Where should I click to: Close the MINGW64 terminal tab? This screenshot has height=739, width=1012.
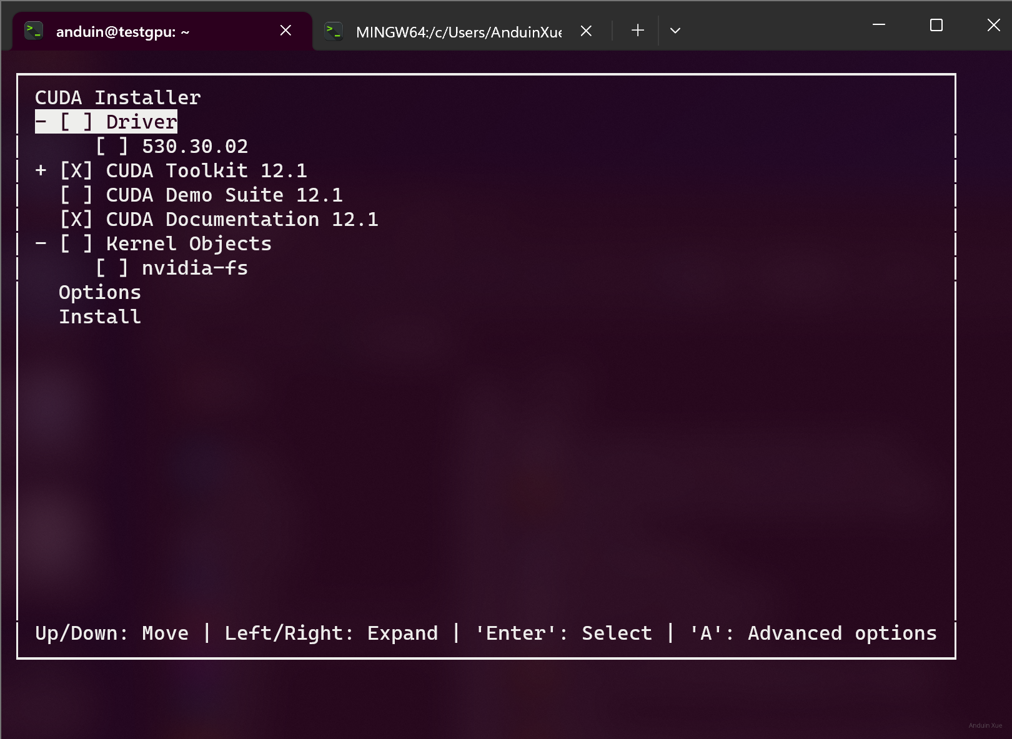point(586,31)
